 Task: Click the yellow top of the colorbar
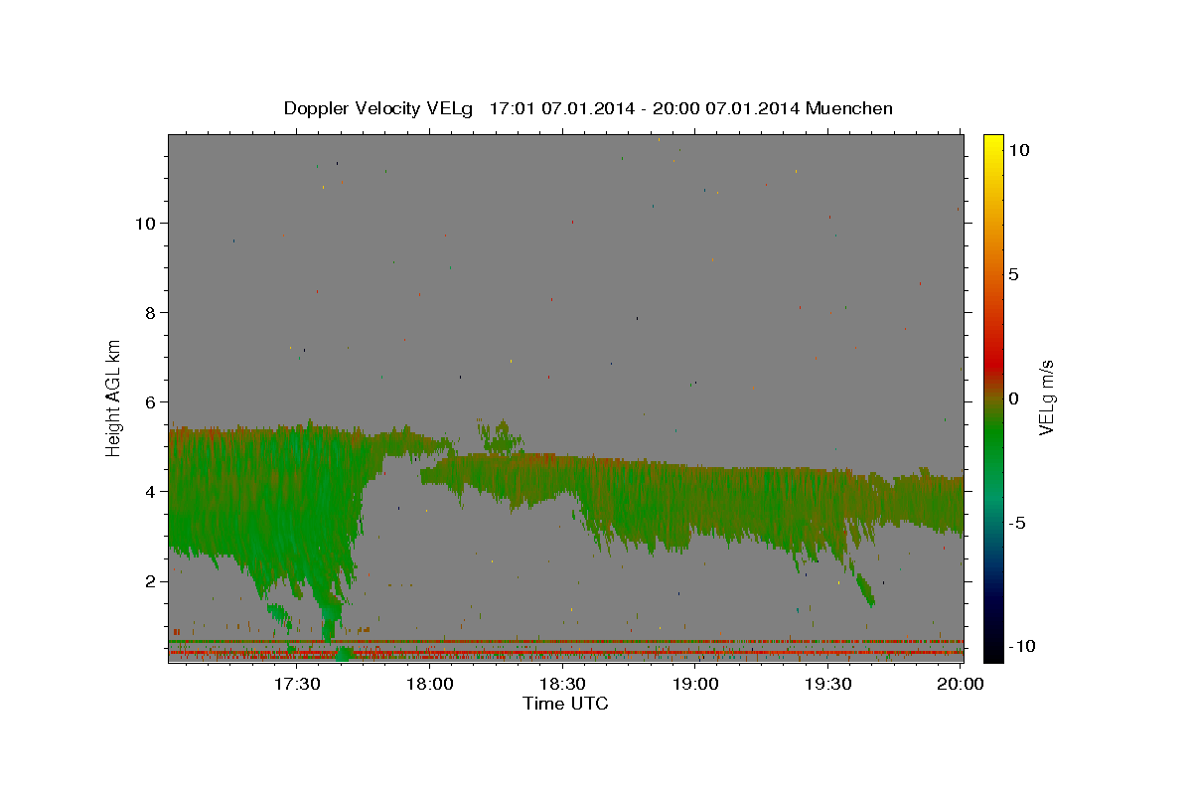pos(993,141)
